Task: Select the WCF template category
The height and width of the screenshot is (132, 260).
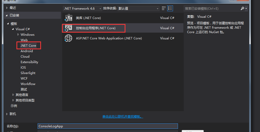Action: (x=24, y=78)
